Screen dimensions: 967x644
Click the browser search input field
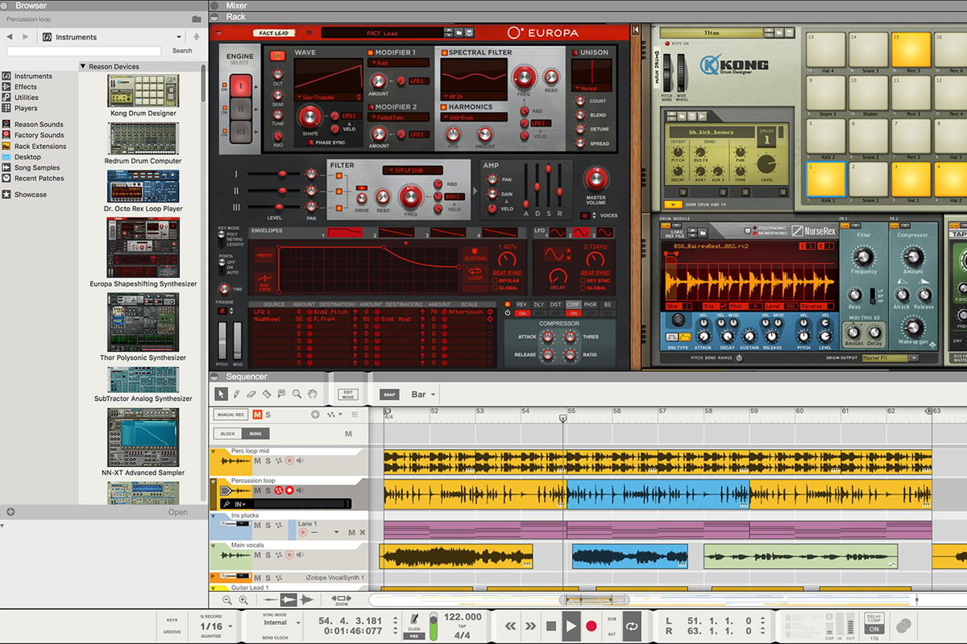tap(84, 51)
